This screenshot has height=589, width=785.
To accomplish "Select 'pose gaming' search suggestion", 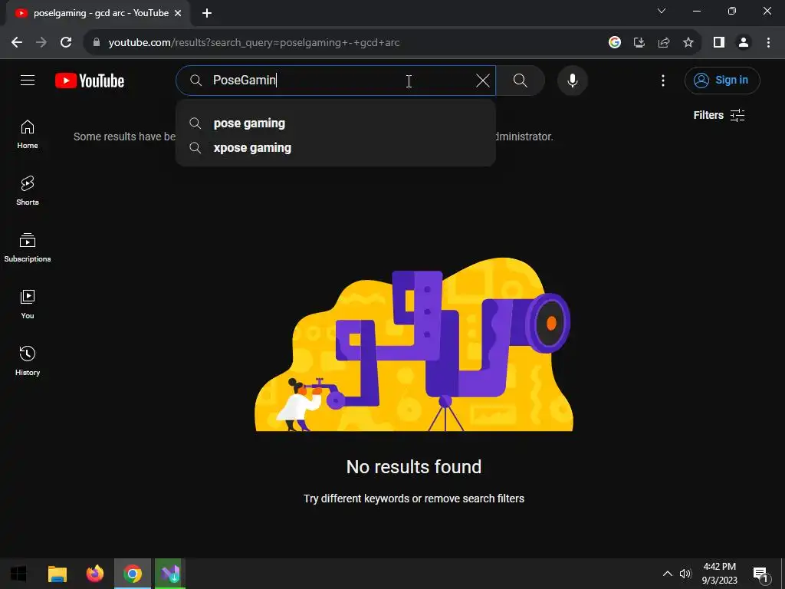I will click(x=336, y=123).
